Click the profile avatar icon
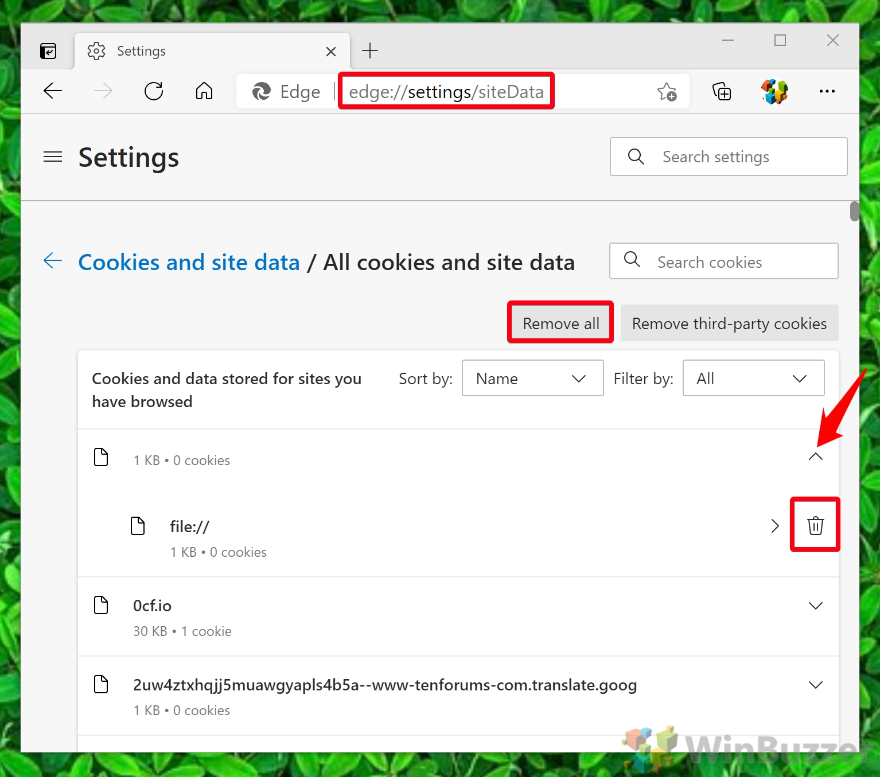Screen dimensions: 880x777 coord(774,91)
